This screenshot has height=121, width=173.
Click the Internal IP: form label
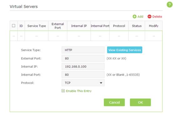[29, 66]
